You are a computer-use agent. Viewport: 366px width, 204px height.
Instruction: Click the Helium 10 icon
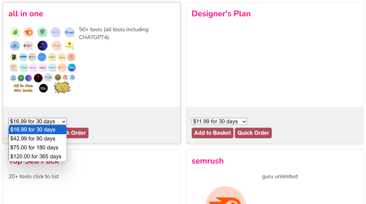click(x=15, y=46)
